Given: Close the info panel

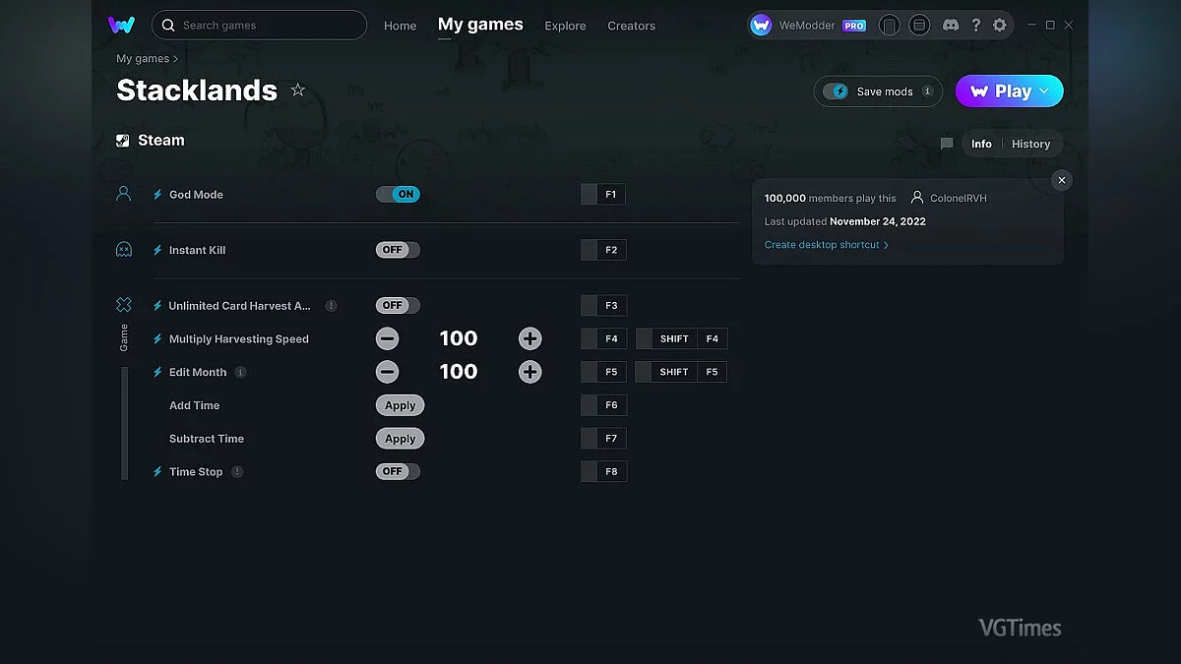Looking at the screenshot, I should coord(1061,180).
